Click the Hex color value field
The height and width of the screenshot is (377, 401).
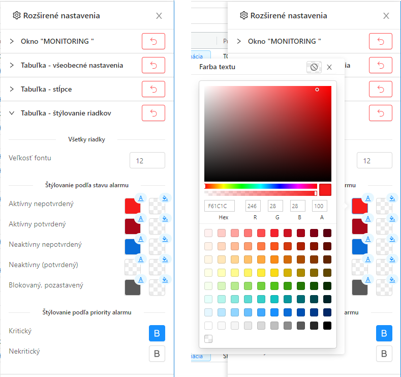click(x=220, y=206)
